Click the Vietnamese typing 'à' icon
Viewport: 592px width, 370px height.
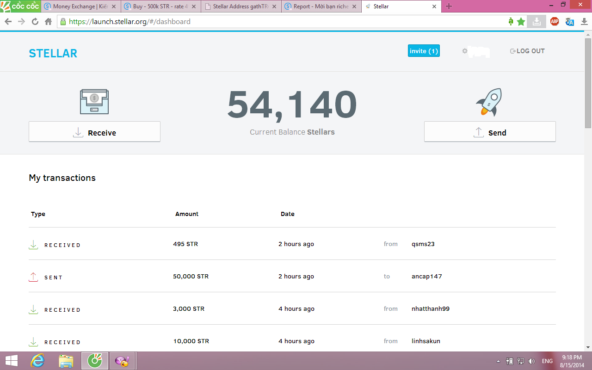coord(511,21)
